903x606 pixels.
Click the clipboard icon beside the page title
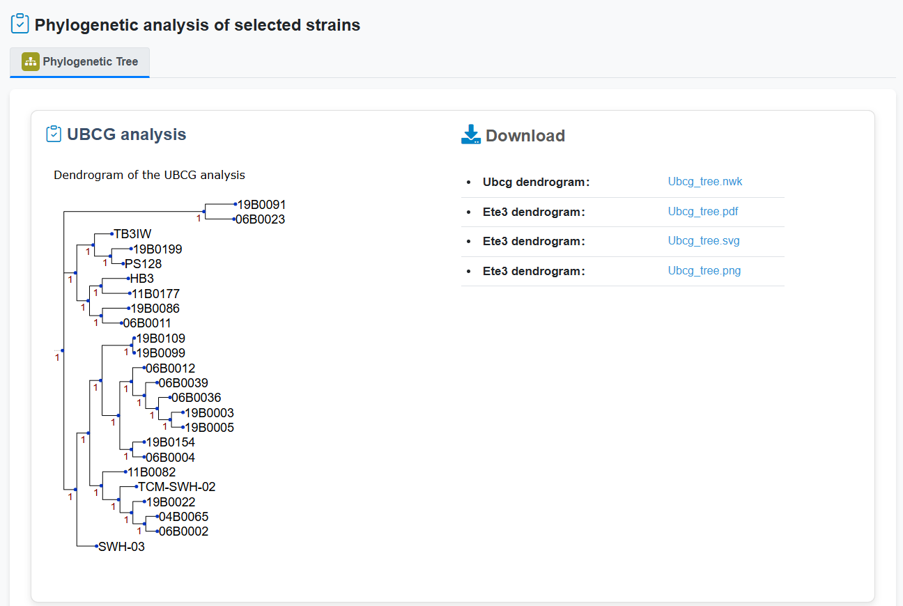[20, 24]
